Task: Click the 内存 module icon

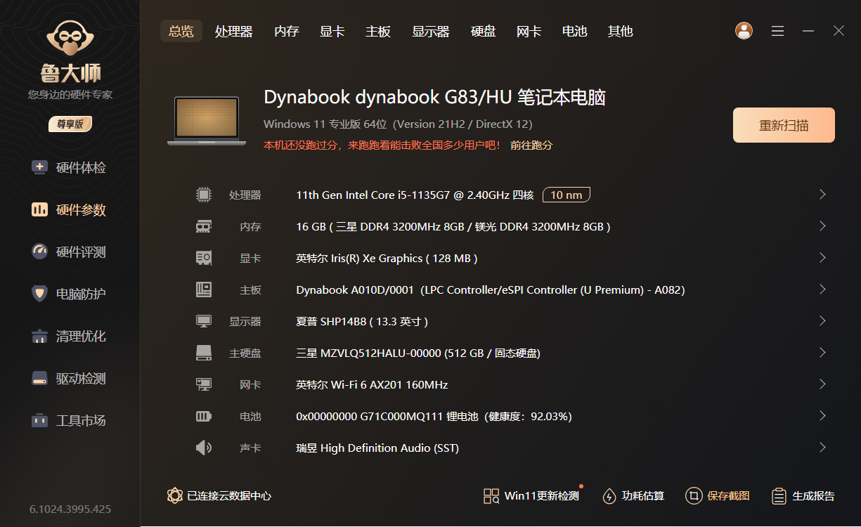Action: coord(204,226)
